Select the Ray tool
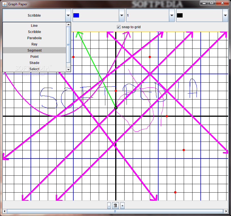Image resolution: width=231 pixels, height=216 pixels. (34, 44)
